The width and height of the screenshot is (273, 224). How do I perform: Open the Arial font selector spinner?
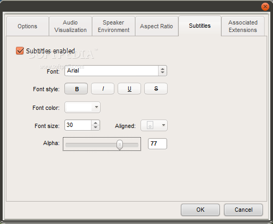162,71
